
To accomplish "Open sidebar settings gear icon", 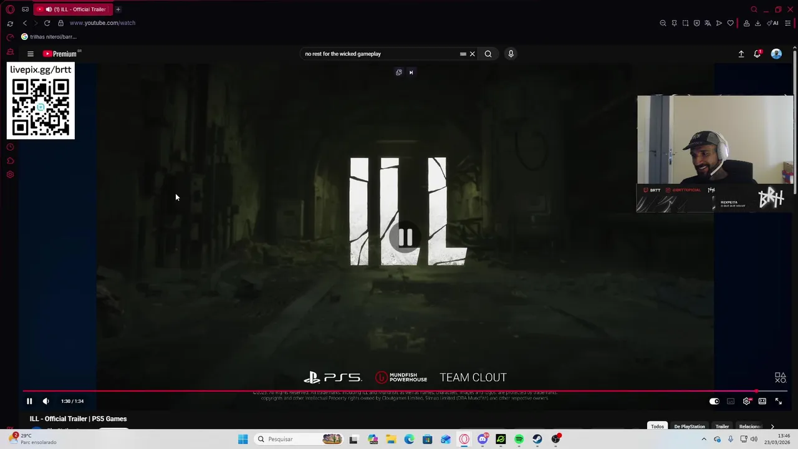I will [10, 175].
